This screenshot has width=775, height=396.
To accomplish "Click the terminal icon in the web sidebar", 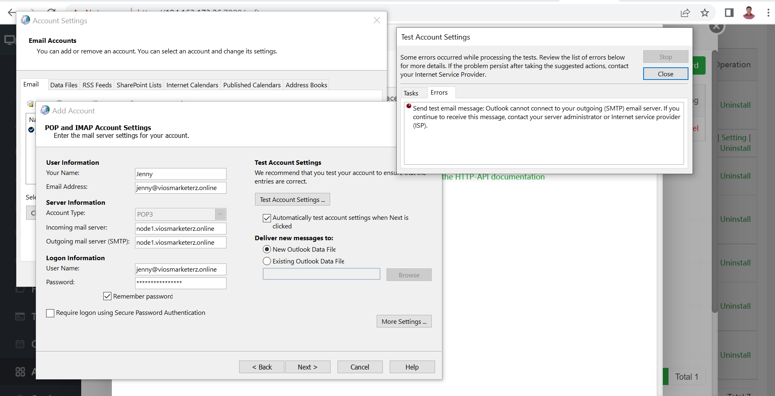I will pyautogui.click(x=20, y=316).
